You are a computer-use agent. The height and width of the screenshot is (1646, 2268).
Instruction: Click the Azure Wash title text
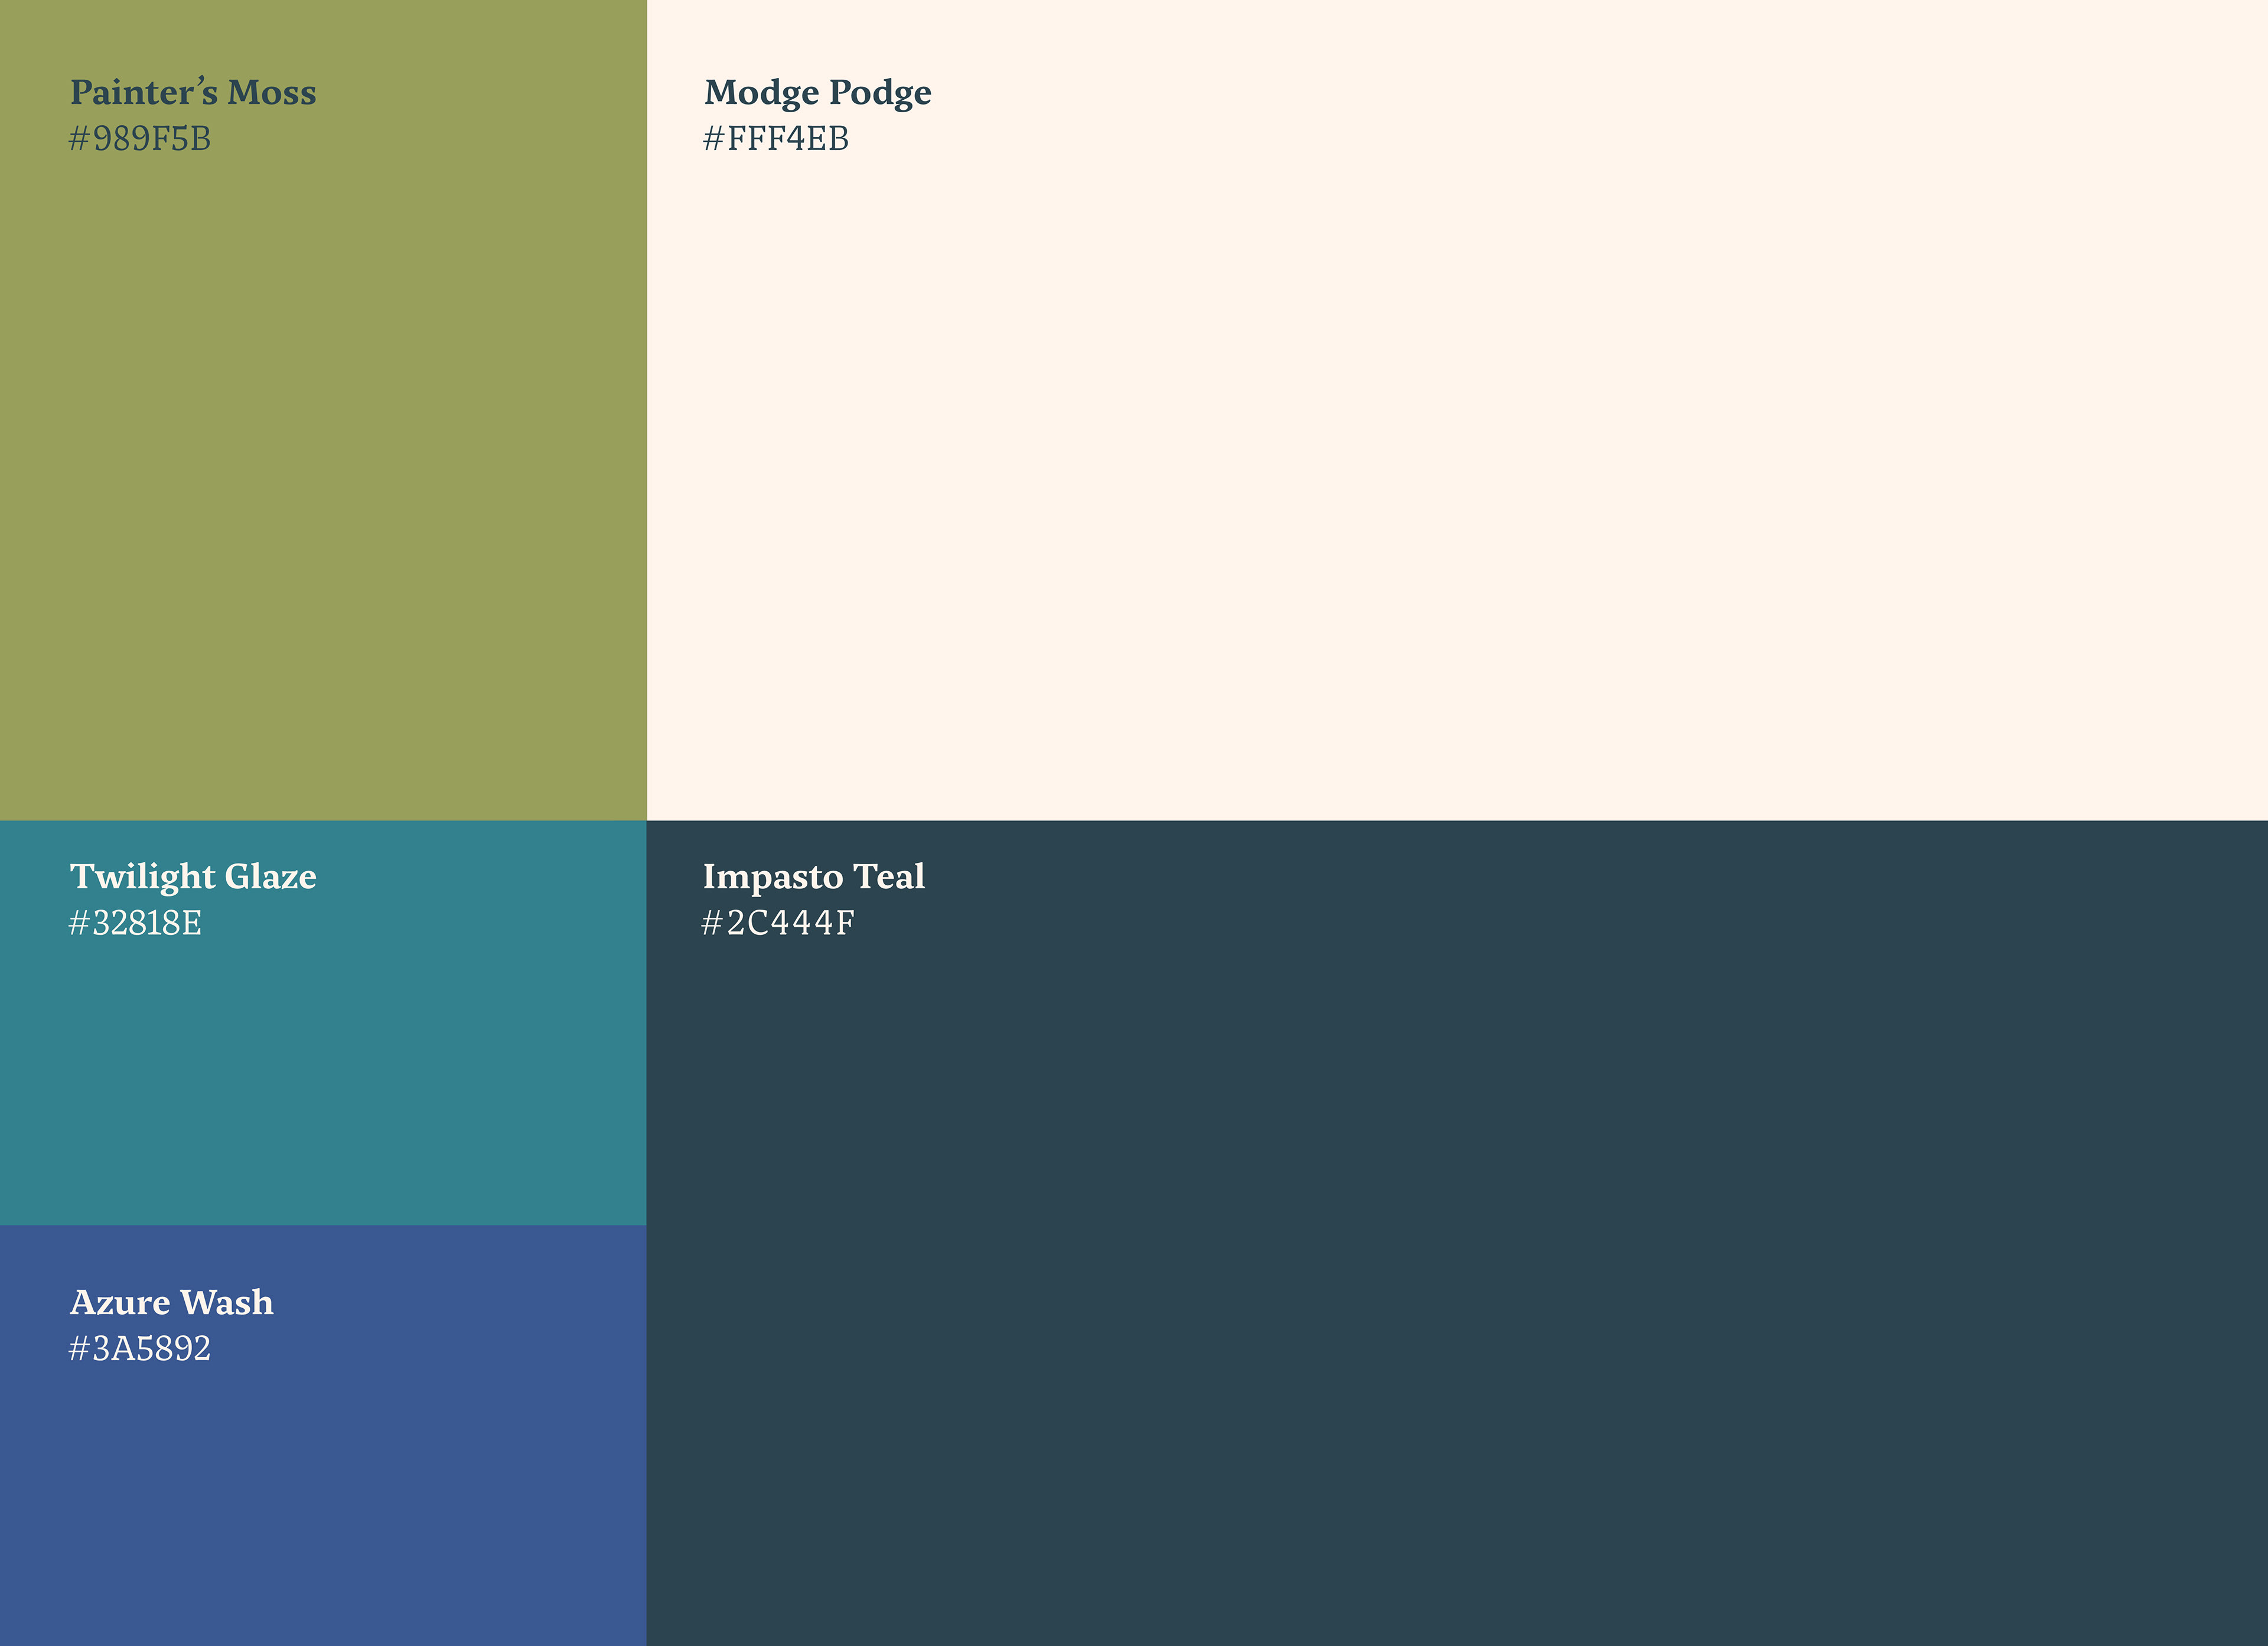(x=171, y=1302)
